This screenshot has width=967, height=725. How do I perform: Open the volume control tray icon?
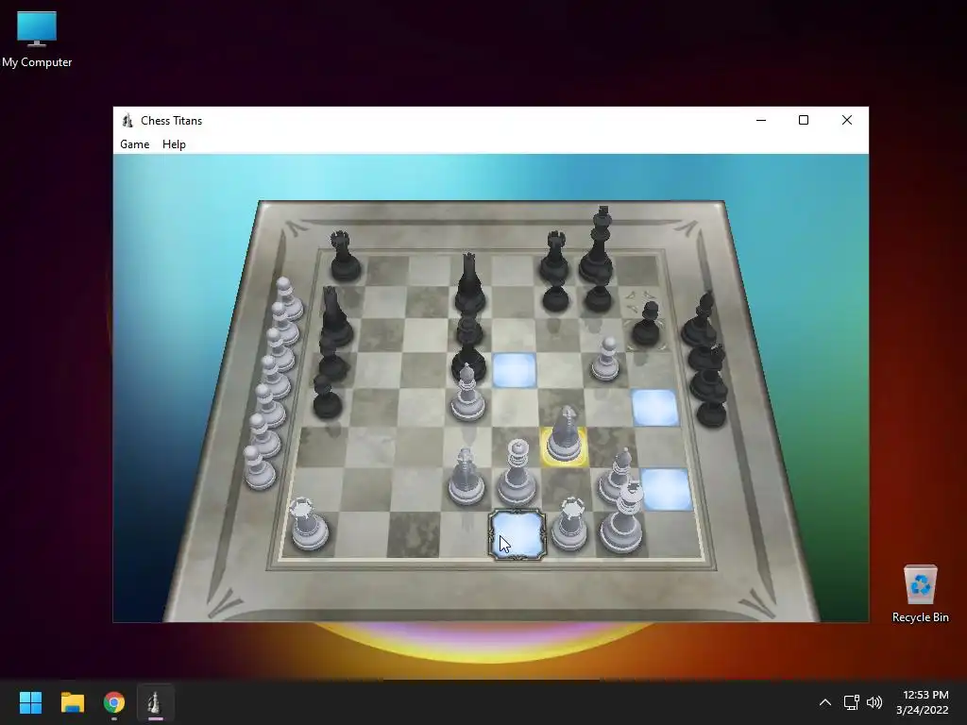point(874,702)
